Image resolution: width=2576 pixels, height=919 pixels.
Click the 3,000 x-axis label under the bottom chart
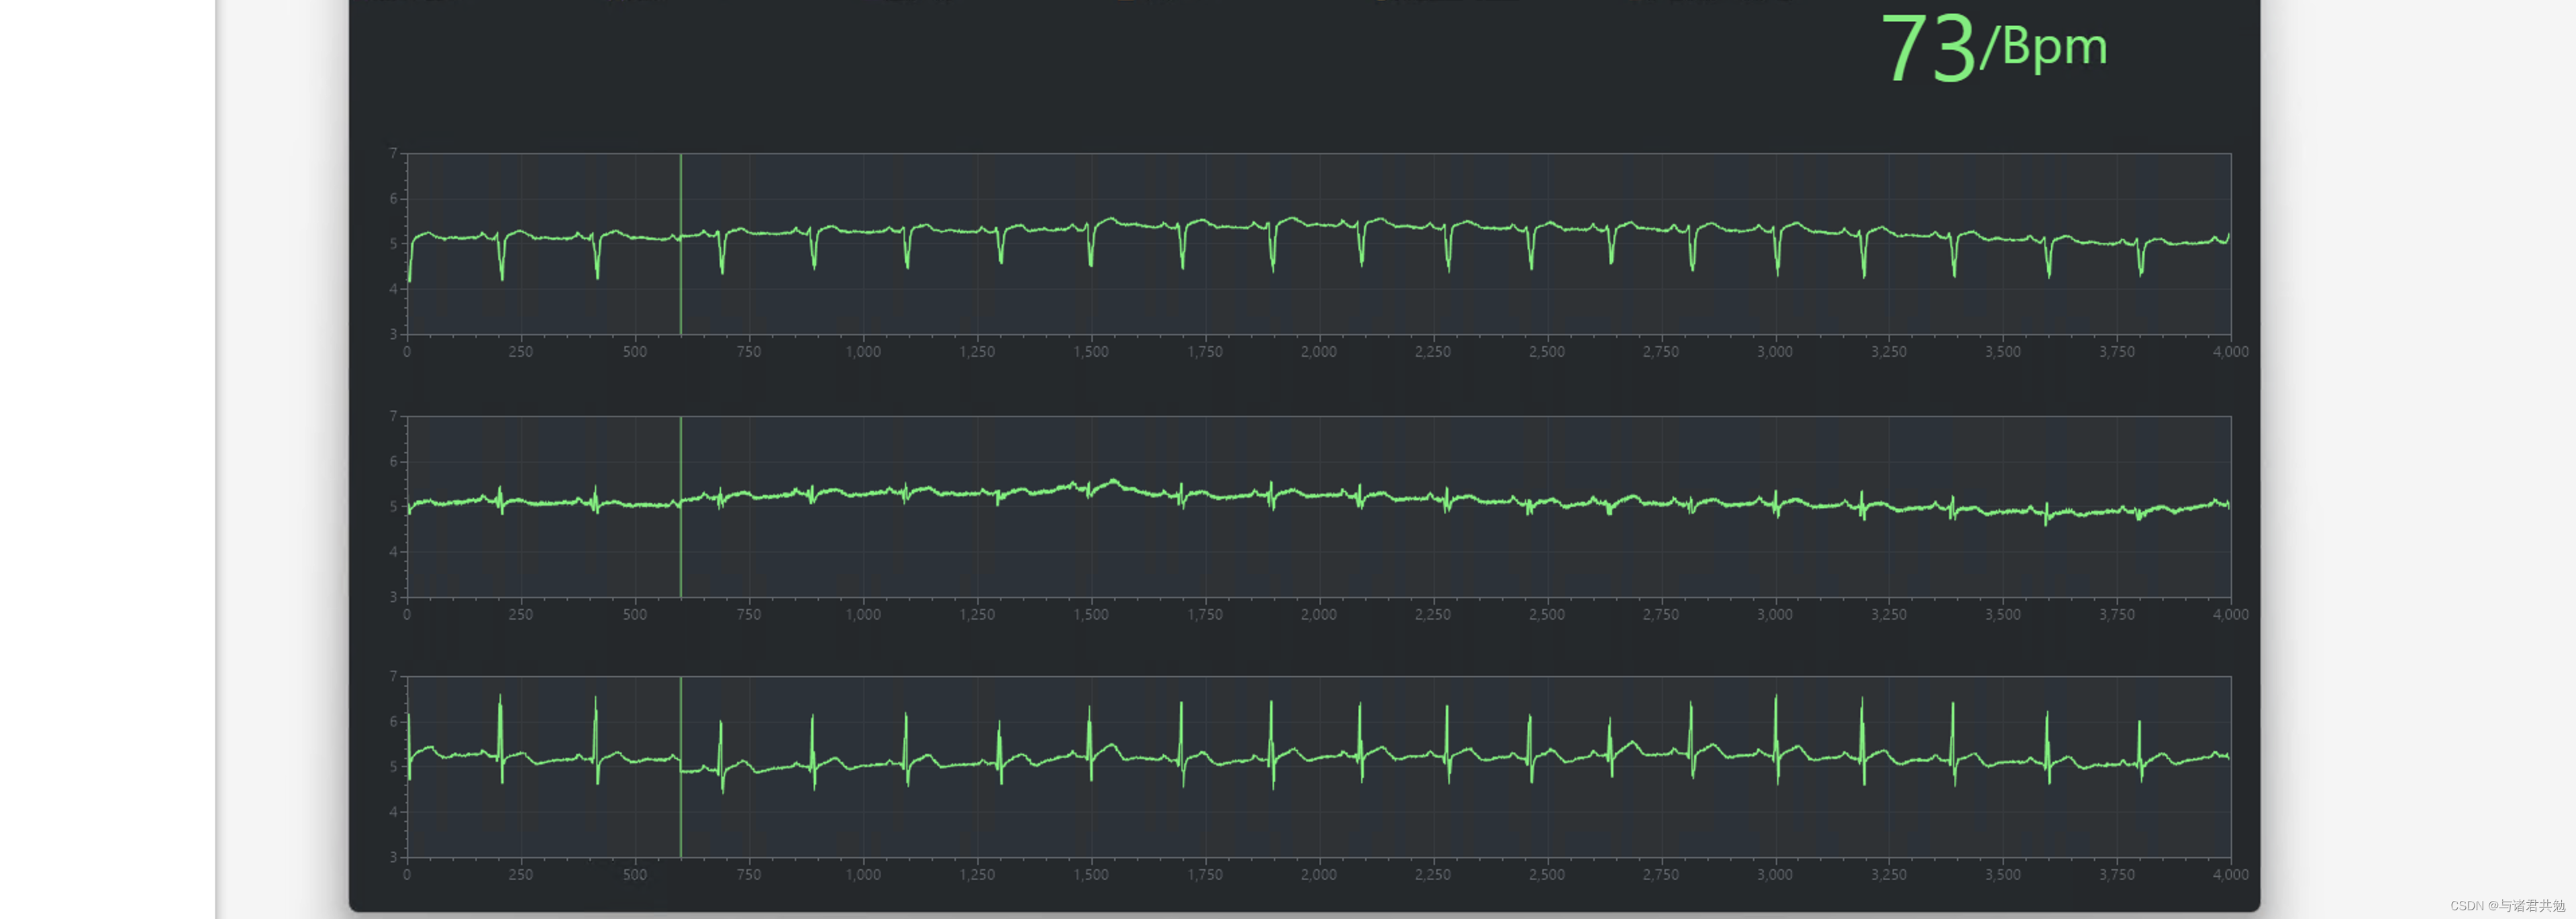click(x=1775, y=874)
